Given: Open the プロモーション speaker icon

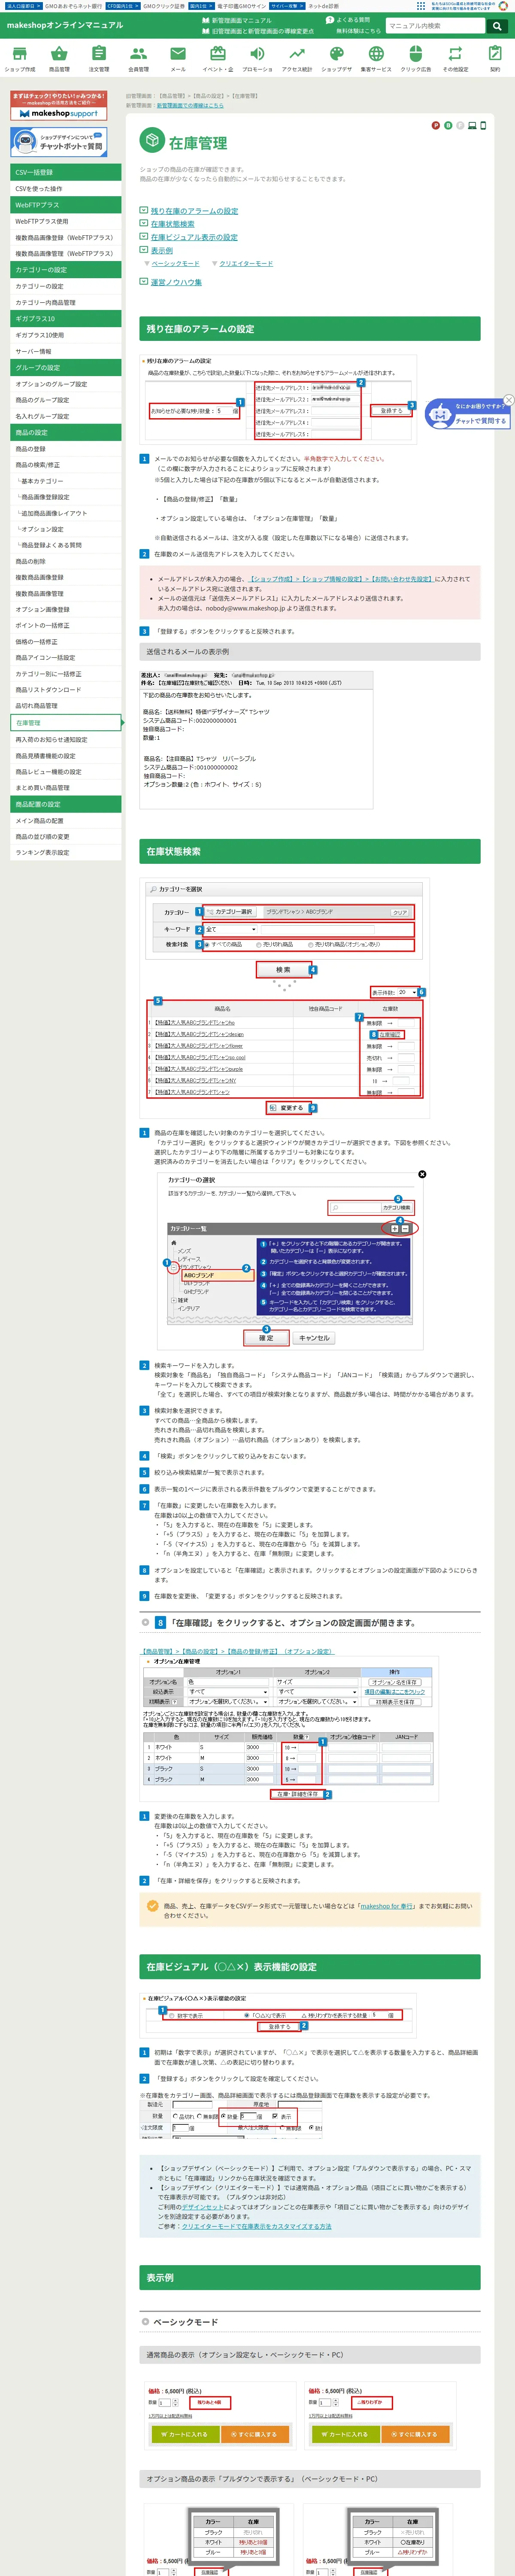Looking at the screenshot, I should [257, 58].
